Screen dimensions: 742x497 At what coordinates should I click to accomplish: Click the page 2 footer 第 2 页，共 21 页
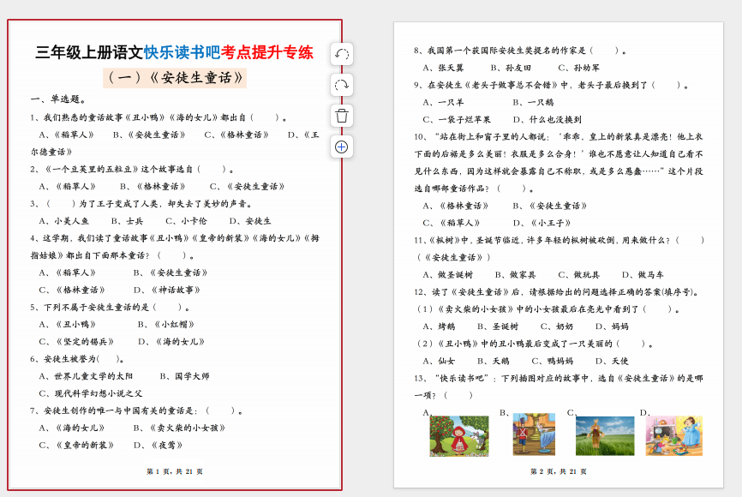click(x=559, y=471)
